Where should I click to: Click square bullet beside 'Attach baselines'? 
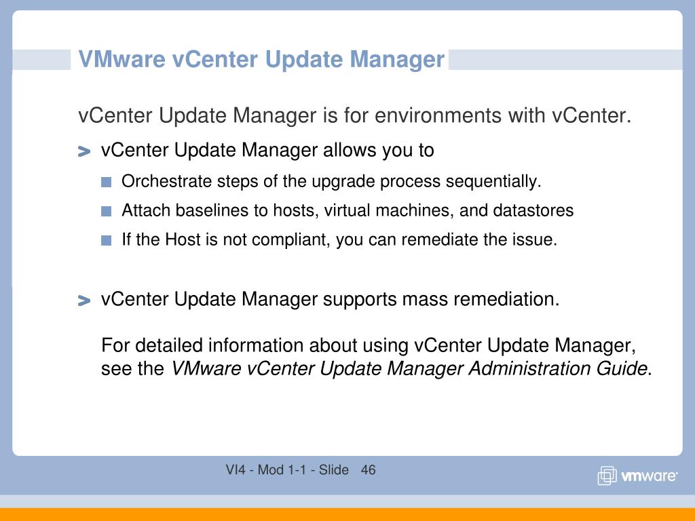tap(107, 212)
